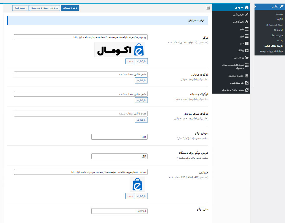Click the logo URL input field
285x223 pixels.
point(81,37)
